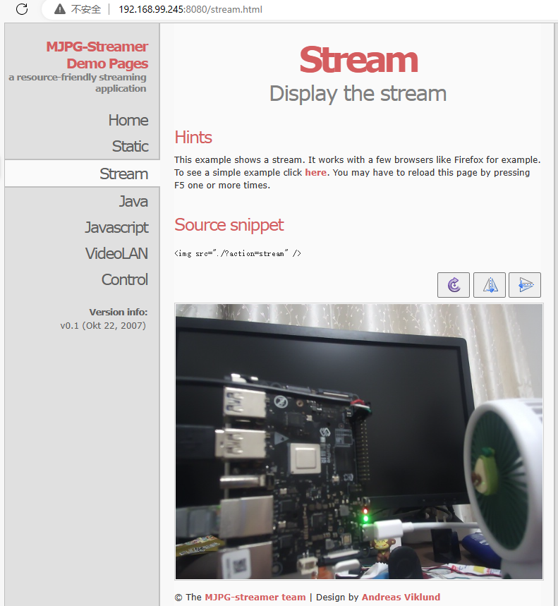558x606 pixels.
Task: Click the 'Display the stream' subtitle
Action: (358, 94)
